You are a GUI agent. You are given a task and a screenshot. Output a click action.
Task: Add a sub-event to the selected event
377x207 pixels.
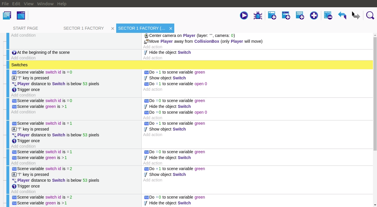pos(286,15)
